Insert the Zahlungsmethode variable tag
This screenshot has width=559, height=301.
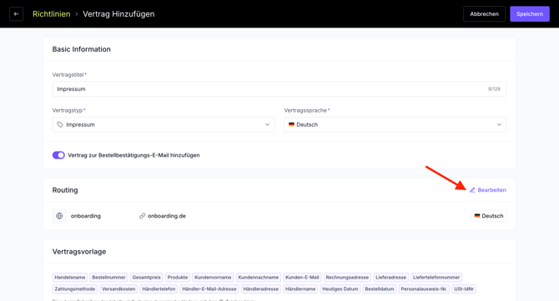(x=75, y=288)
